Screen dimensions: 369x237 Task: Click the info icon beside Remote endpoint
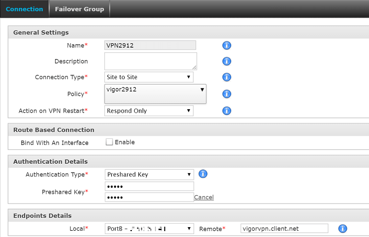(342, 228)
